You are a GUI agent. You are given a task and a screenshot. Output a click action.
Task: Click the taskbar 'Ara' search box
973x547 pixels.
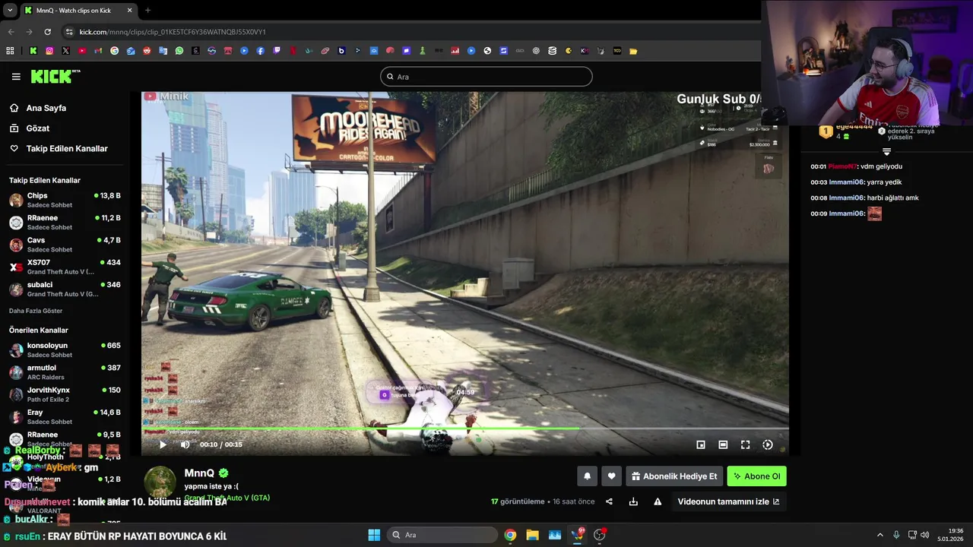pyautogui.click(x=441, y=535)
